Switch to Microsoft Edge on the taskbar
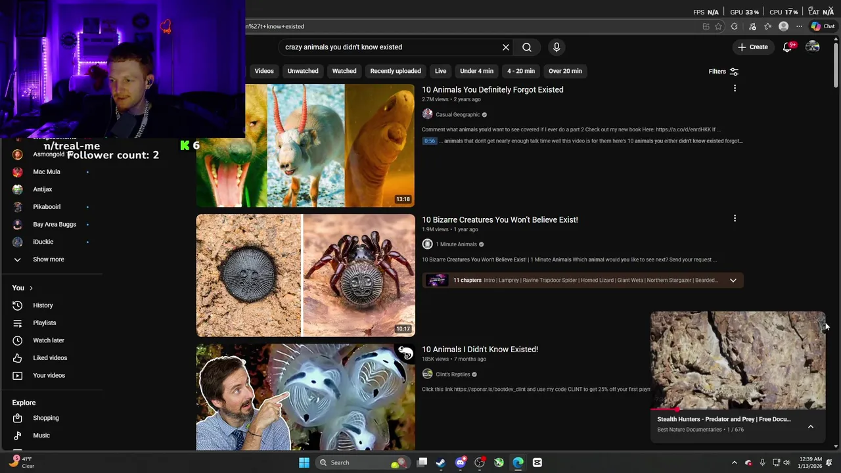 [x=518, y=462]
